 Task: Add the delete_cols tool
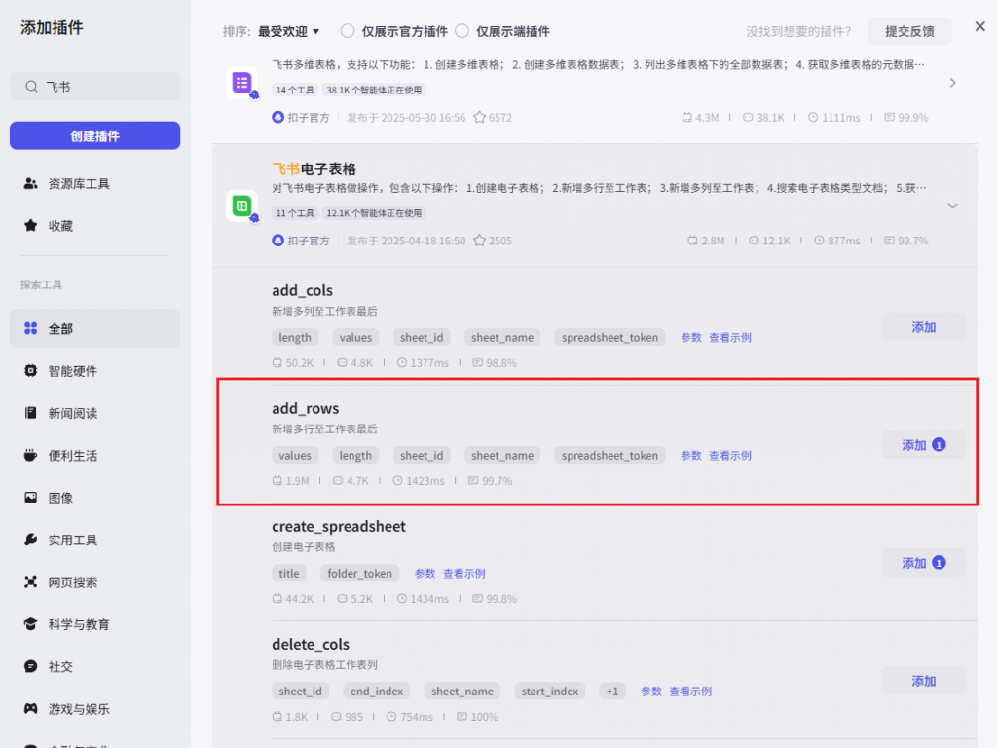(x=923, y=681)
